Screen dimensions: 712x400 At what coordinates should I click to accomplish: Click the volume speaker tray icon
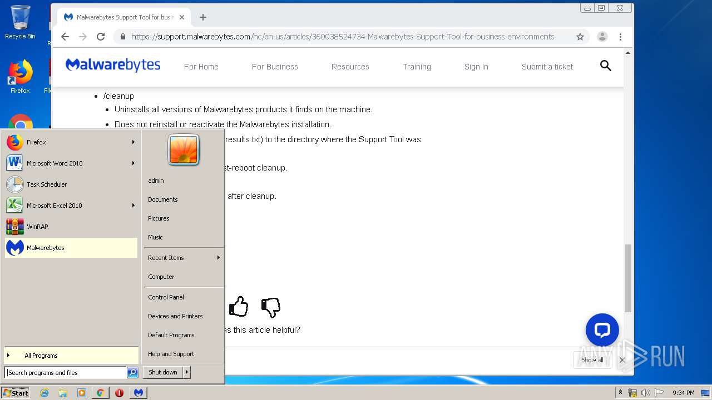[645, 393]
